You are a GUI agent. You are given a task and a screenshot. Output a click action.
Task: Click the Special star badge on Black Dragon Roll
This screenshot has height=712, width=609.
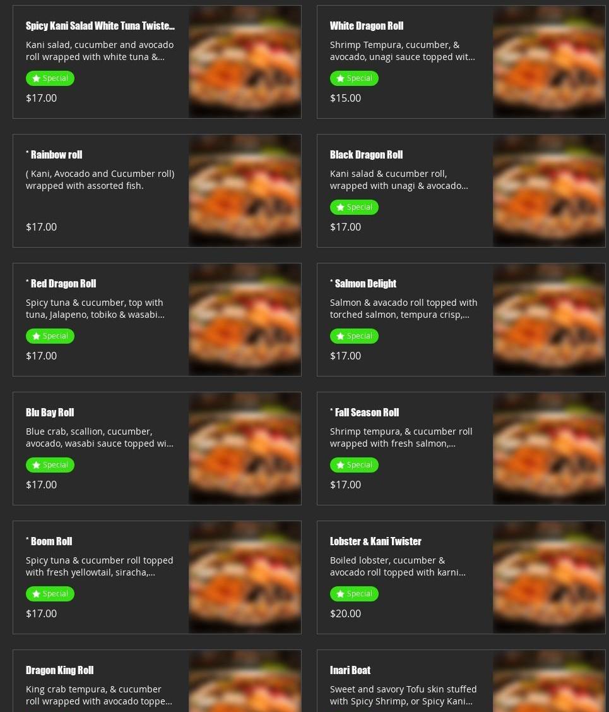tap(353, 207)
